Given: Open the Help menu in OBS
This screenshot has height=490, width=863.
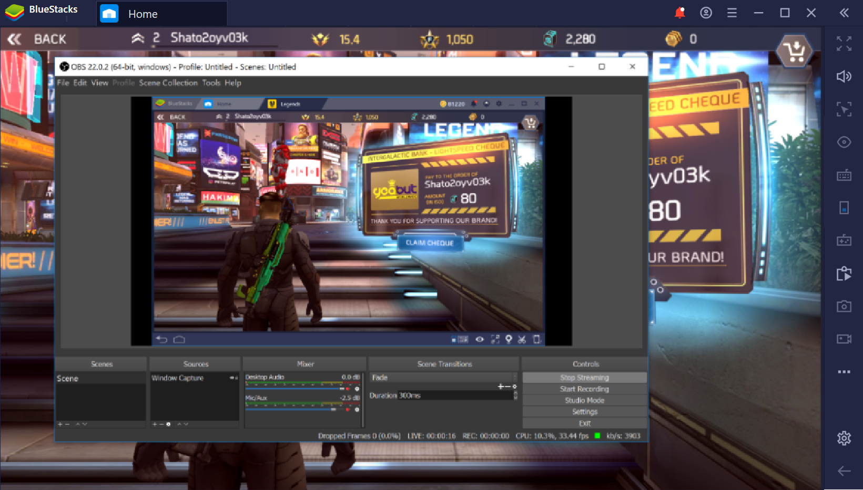Looking at the screenshot, I should (x=233, y=83).
